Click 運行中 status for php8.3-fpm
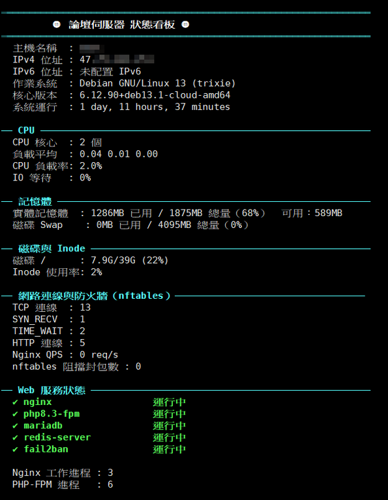Screen dimensions: 388x500 pos(170,414)
